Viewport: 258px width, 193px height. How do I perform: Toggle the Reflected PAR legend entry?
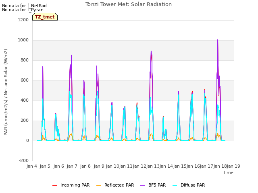(115, 185)
